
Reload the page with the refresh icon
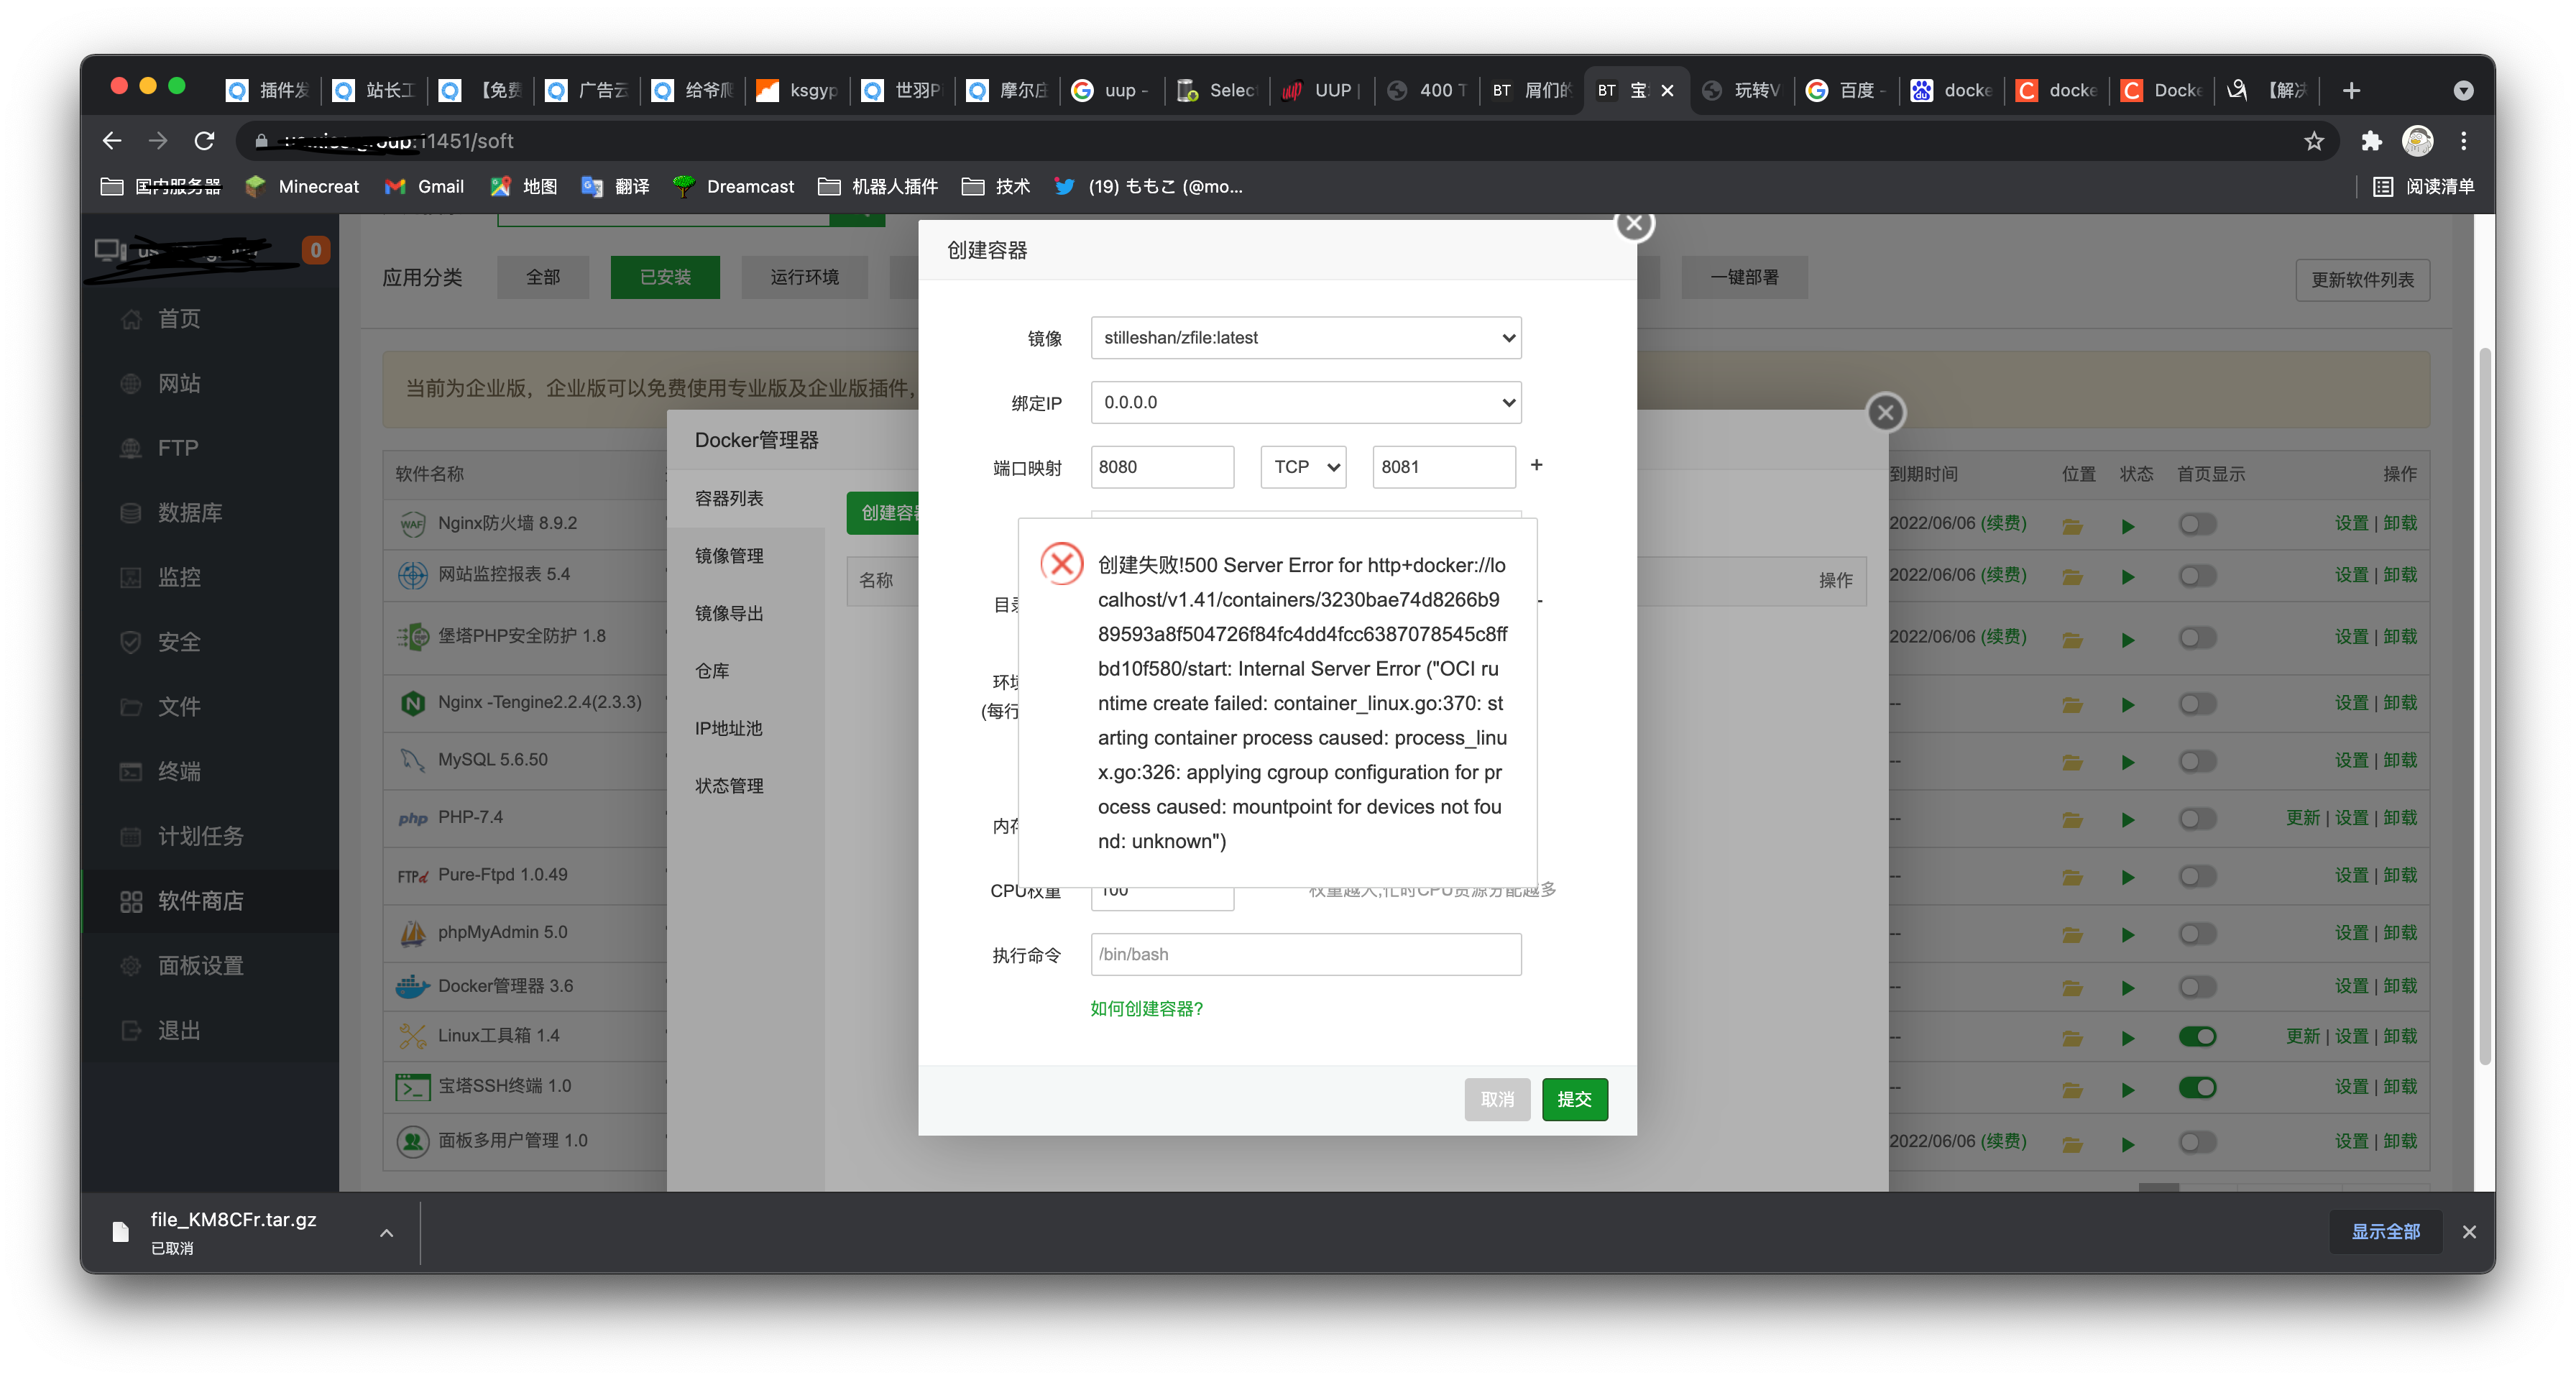205,141
